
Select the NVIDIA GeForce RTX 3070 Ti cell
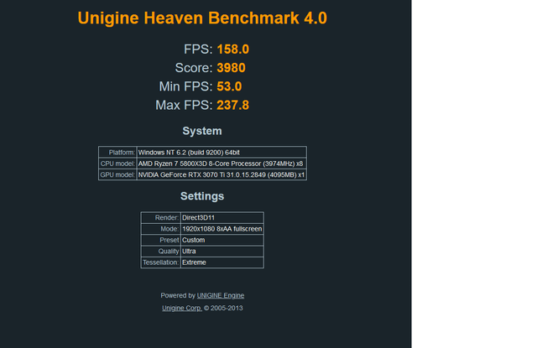point(222,175)
